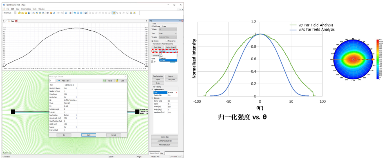Close the Ray document tab with red X
385x161 pixels.
[x=16, y=21]
